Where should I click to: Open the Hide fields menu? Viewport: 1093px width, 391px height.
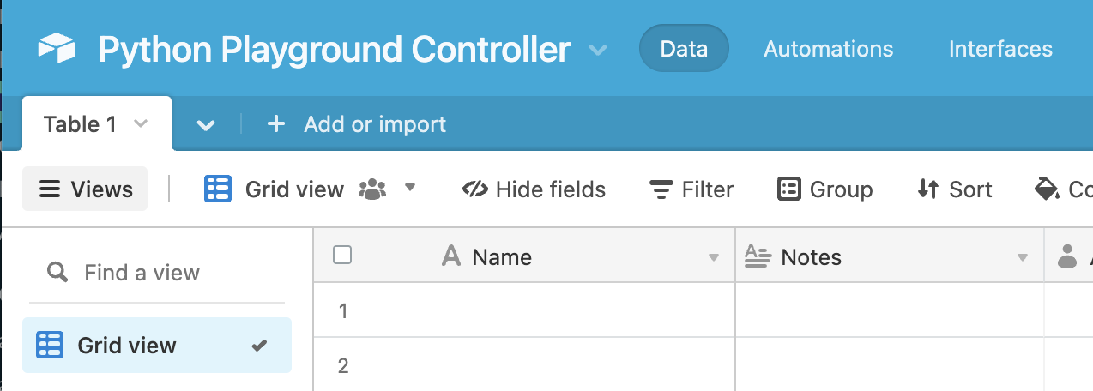[x=534, y=189]
